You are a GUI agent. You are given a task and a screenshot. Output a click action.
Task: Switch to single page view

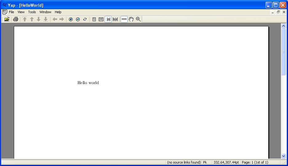click(x=94, y=19)
